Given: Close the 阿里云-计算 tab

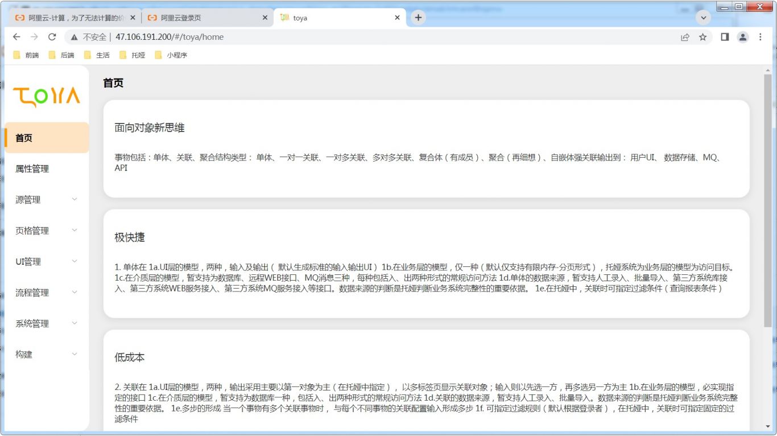Looking at the screenshot, I should tap(133, 18).
